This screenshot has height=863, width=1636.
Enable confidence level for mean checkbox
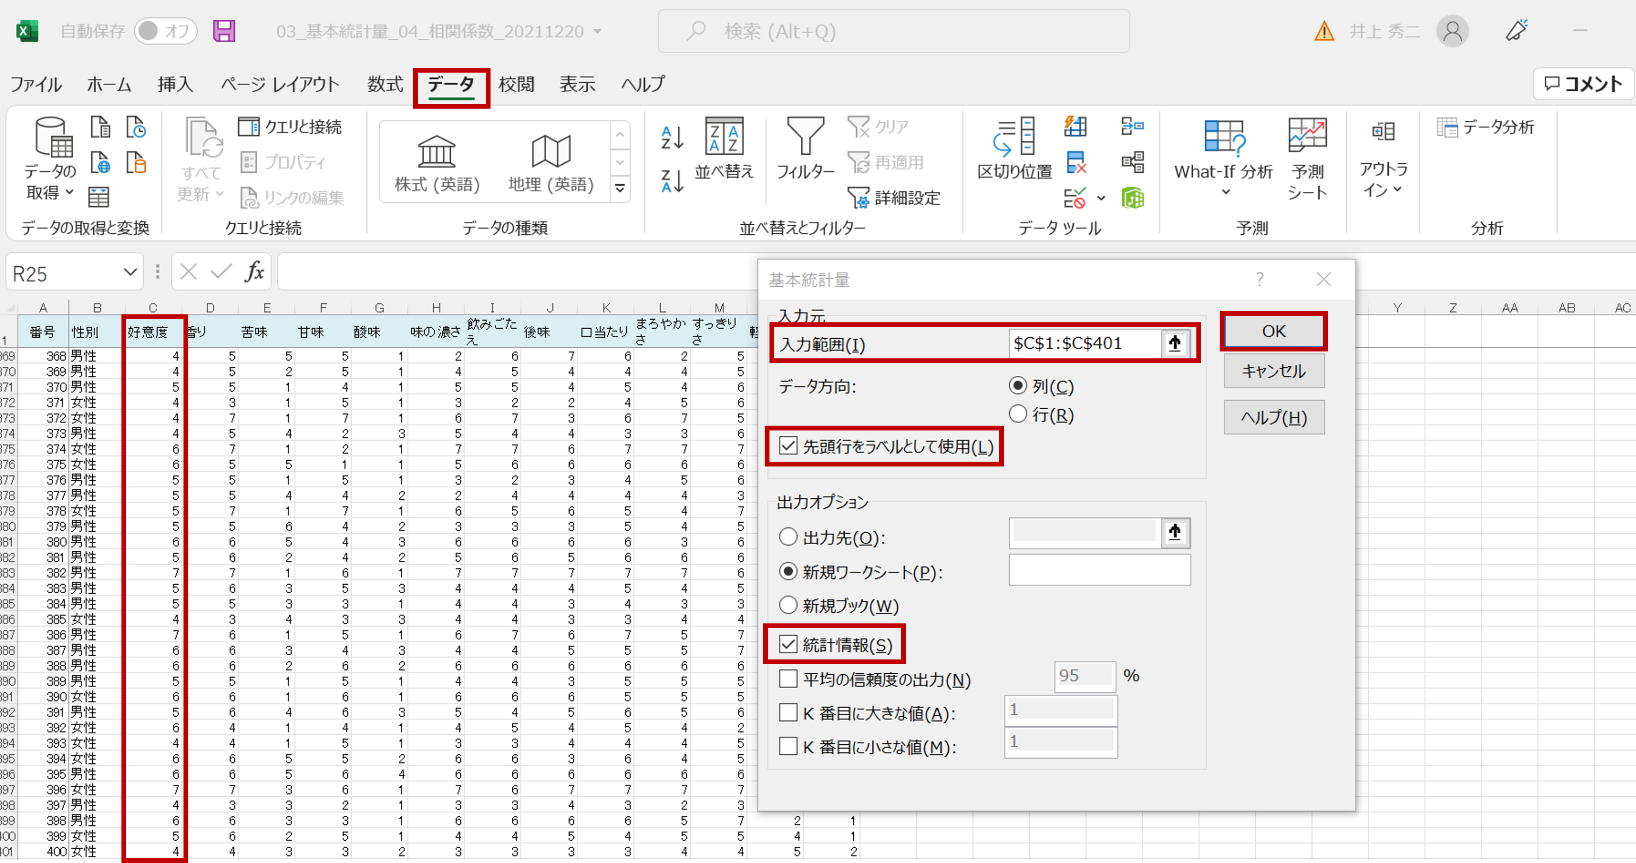coord(788,679)
